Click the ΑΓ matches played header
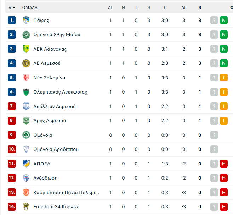Screen dimensions: 233x215 tap(110, 7)
